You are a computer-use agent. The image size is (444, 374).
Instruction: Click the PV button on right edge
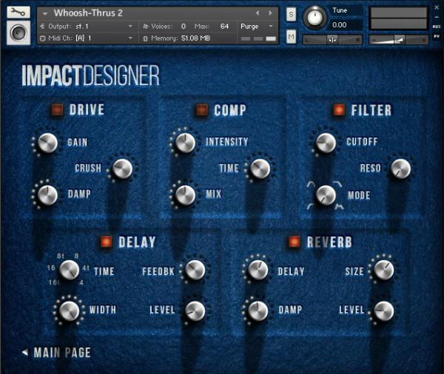tap(437, 35)
